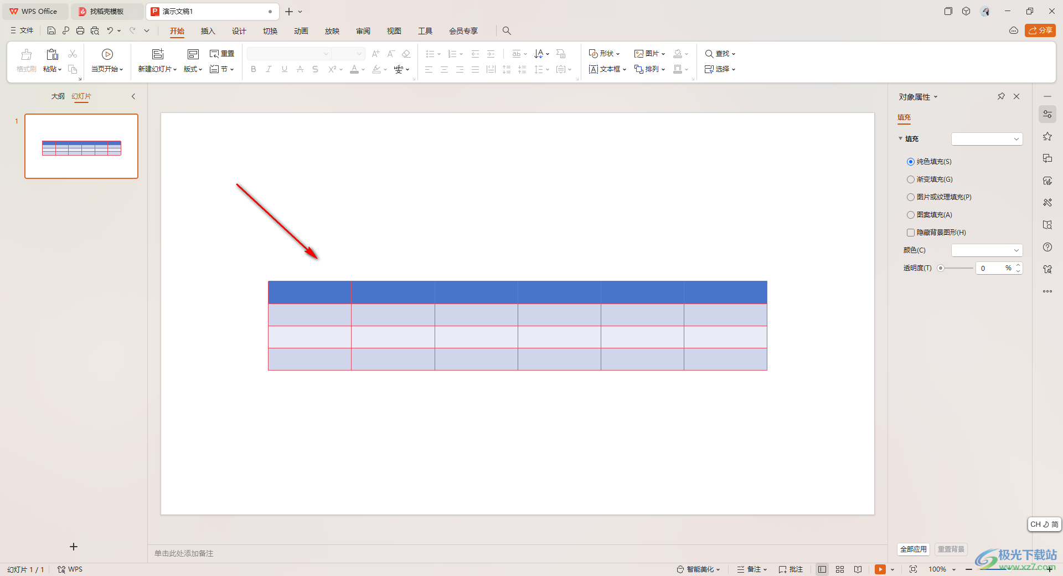Click the search magnifier in the menu bar
1063x576 pixels.
click(x=507, y=31)
